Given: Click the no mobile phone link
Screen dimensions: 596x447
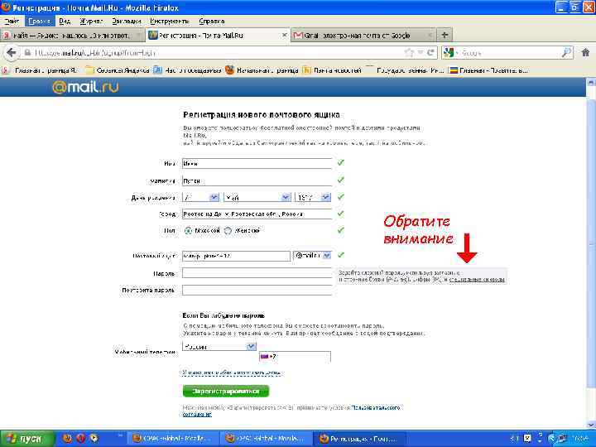Looking at the screenshot, I should [x=232, y=372].
